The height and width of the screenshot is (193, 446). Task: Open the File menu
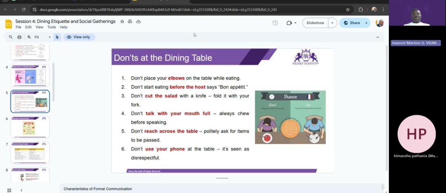[x=18, y=27]
